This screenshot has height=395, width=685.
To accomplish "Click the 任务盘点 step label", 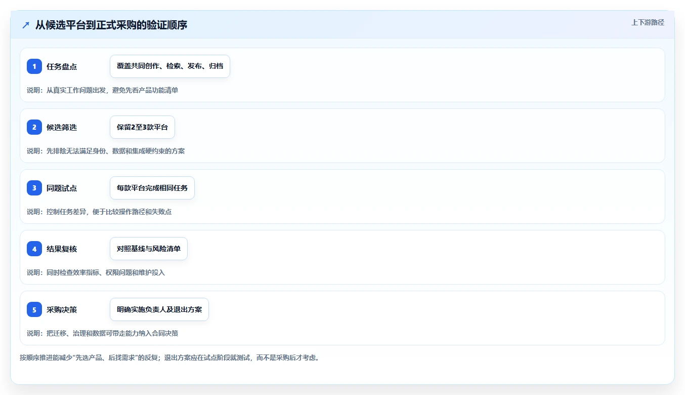I will click(62, 66).
